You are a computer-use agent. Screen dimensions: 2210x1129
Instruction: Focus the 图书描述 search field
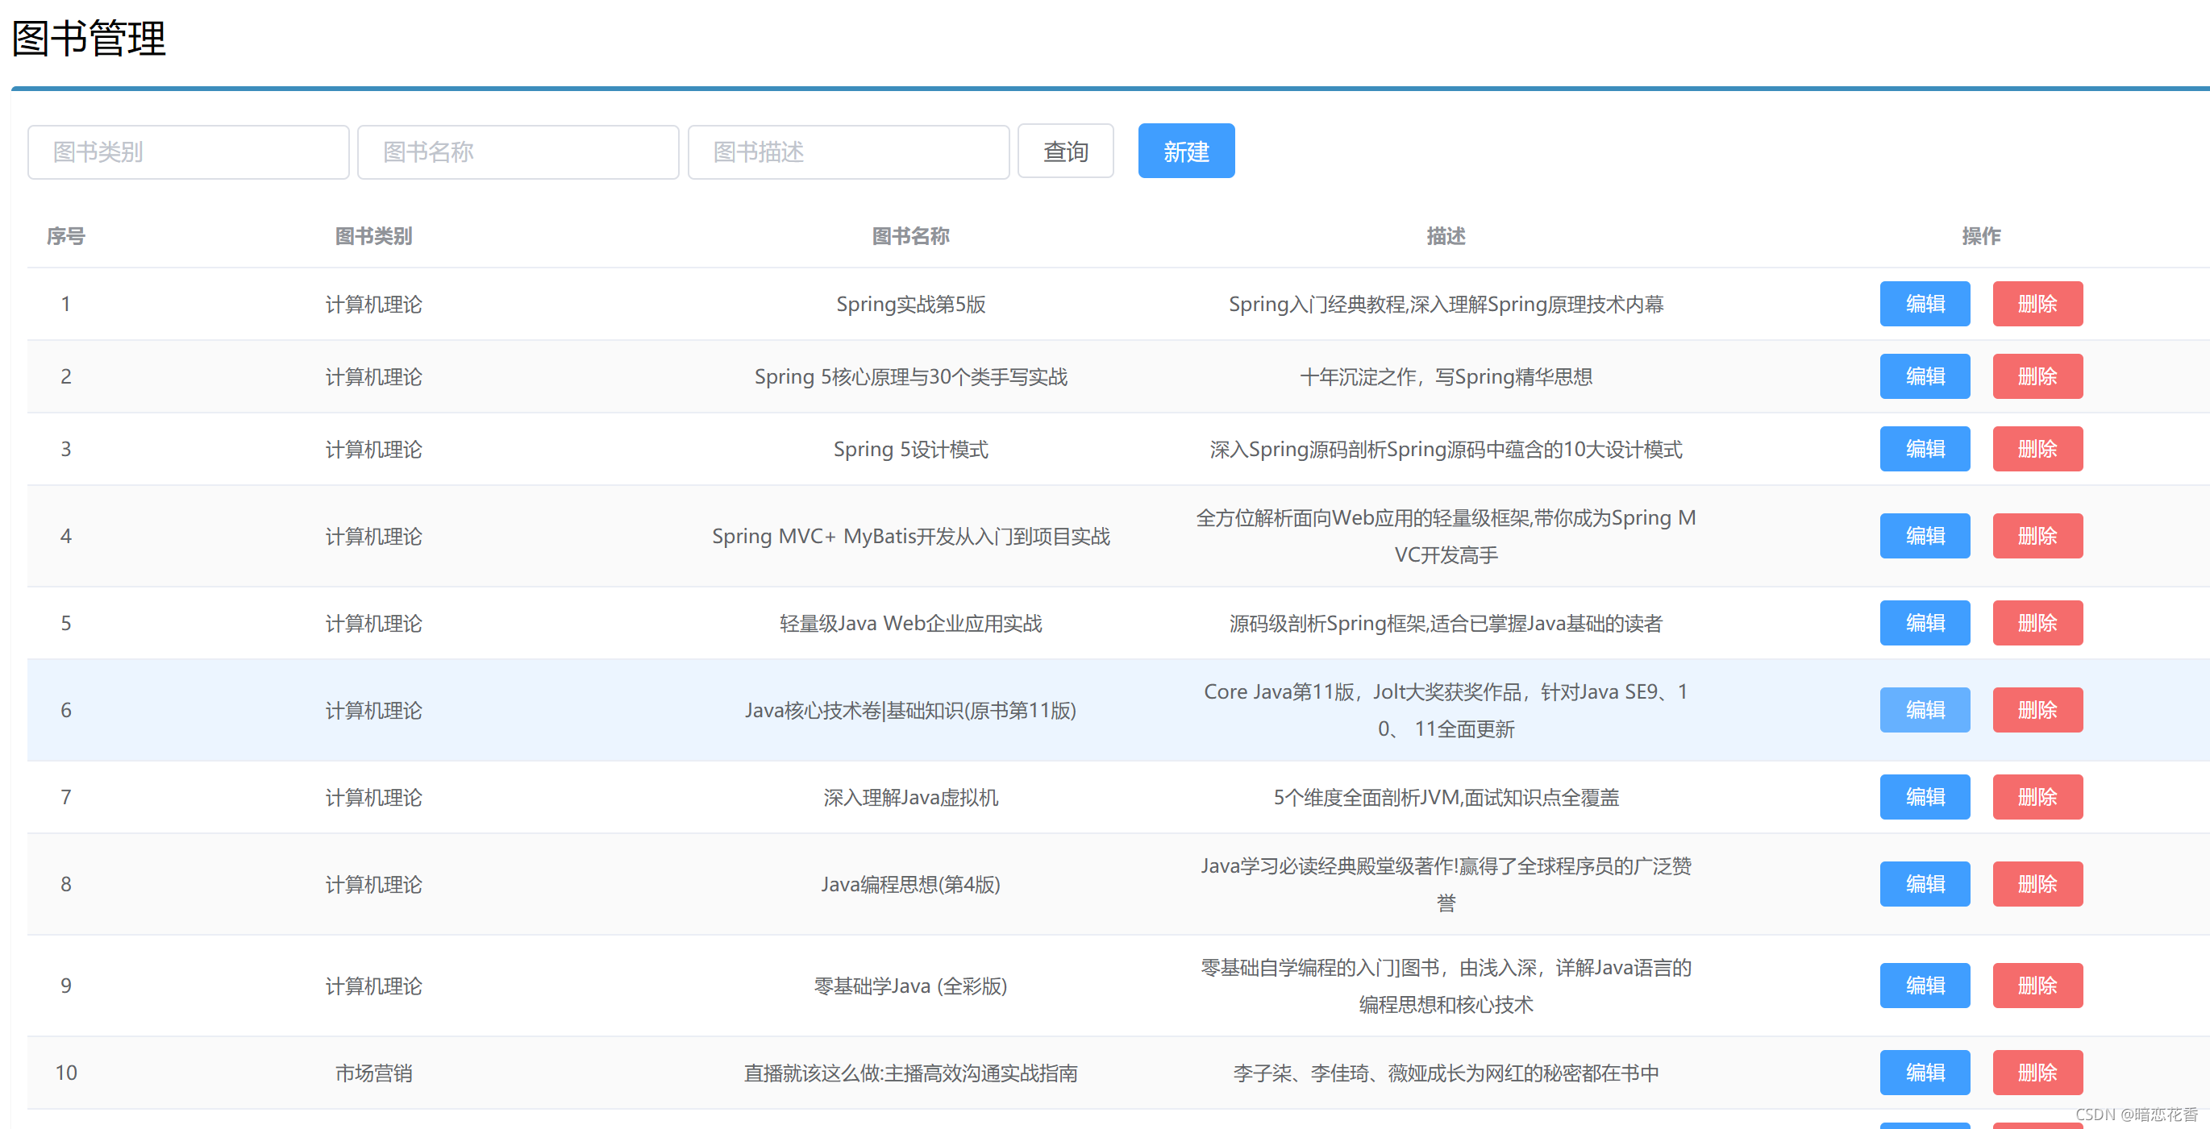tap(847, 152)
